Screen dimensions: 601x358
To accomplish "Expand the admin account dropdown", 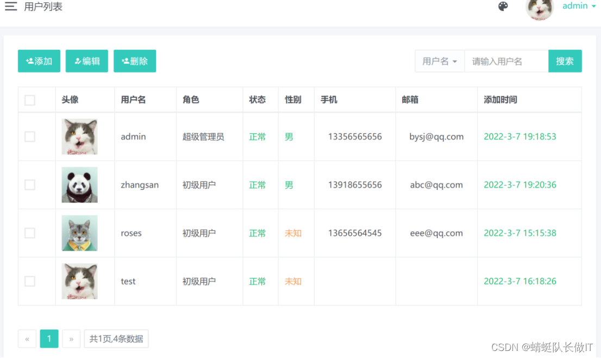I will tap(579, 6).
